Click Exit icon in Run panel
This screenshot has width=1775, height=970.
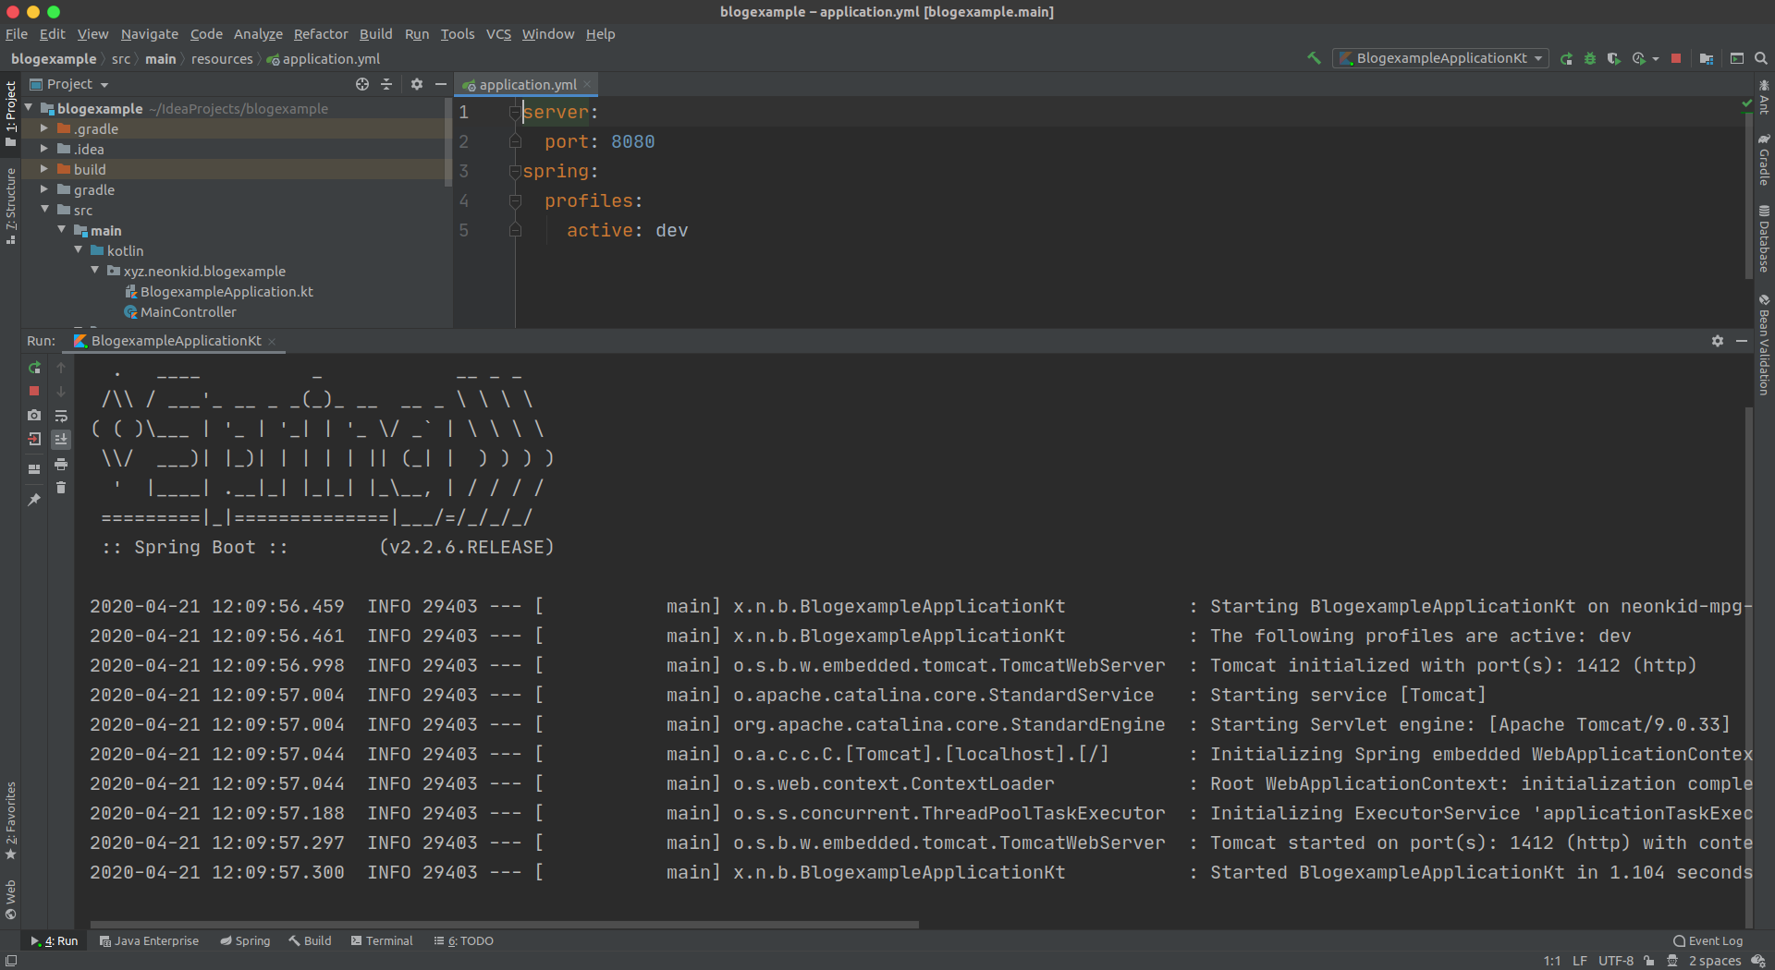coord(34,440)
